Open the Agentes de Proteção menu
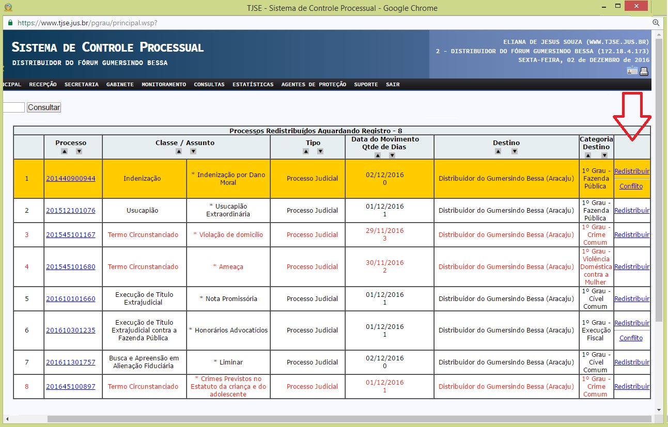The width and height of the screenshot is (668, 427). point(314,85)
